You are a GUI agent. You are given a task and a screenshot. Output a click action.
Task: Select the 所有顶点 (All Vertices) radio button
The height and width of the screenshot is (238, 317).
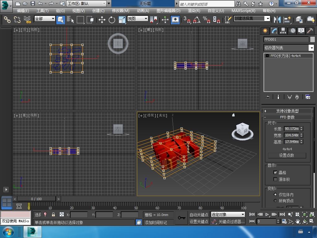point(275,201)
